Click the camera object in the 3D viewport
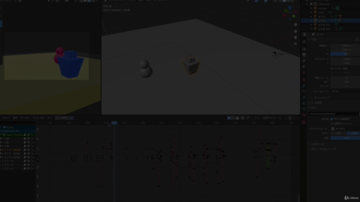360x202 pixels. (x=277, y=55)
